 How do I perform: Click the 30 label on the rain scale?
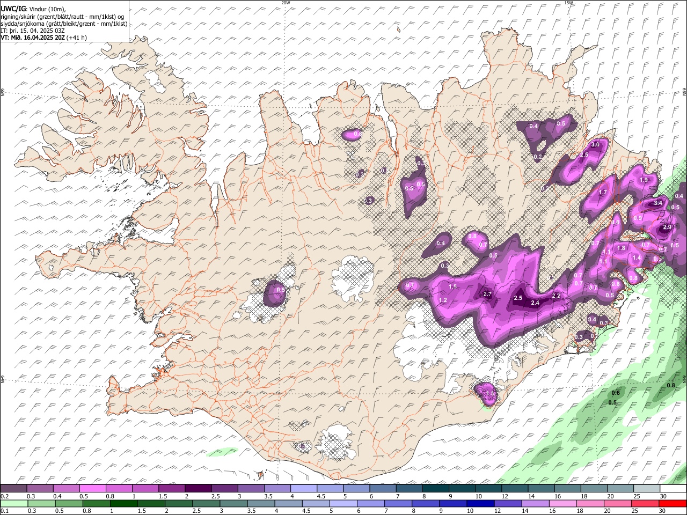(662, 511)
